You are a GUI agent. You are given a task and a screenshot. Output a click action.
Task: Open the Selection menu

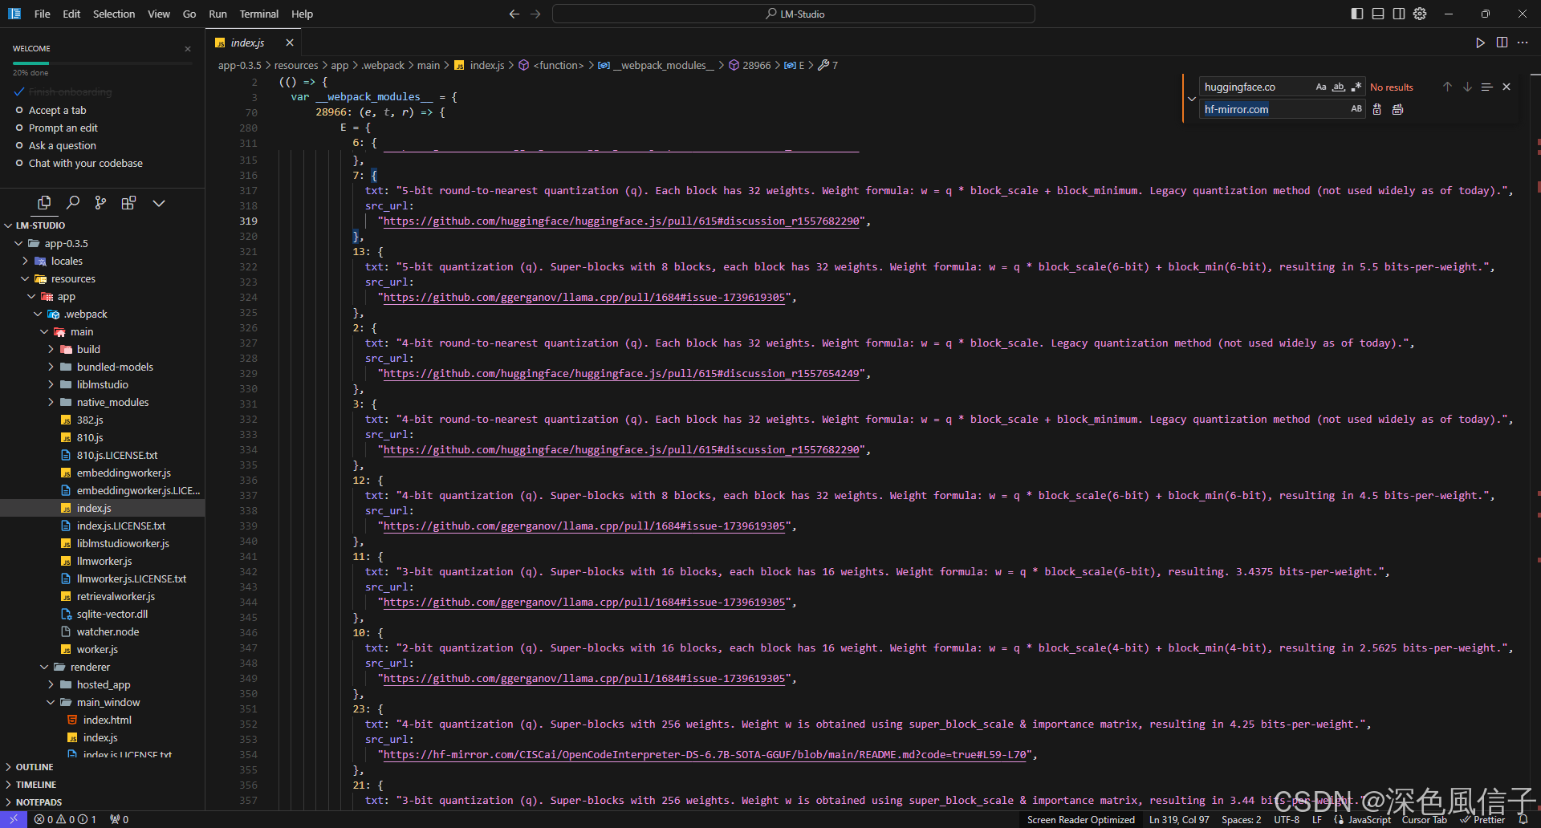114,14
